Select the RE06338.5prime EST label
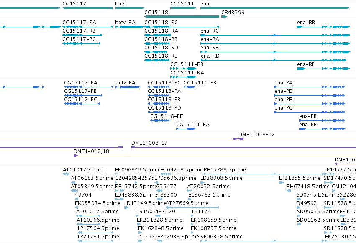This screenshot has width=356, height=243. [x=221, y=237]
